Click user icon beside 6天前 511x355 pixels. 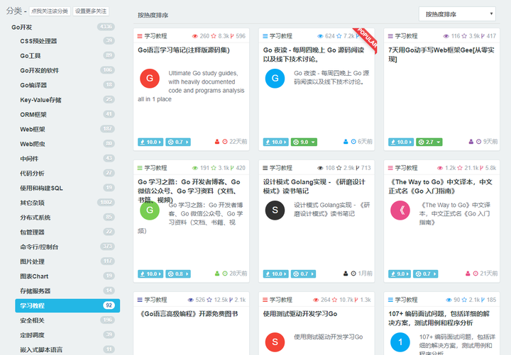(346, 142)
